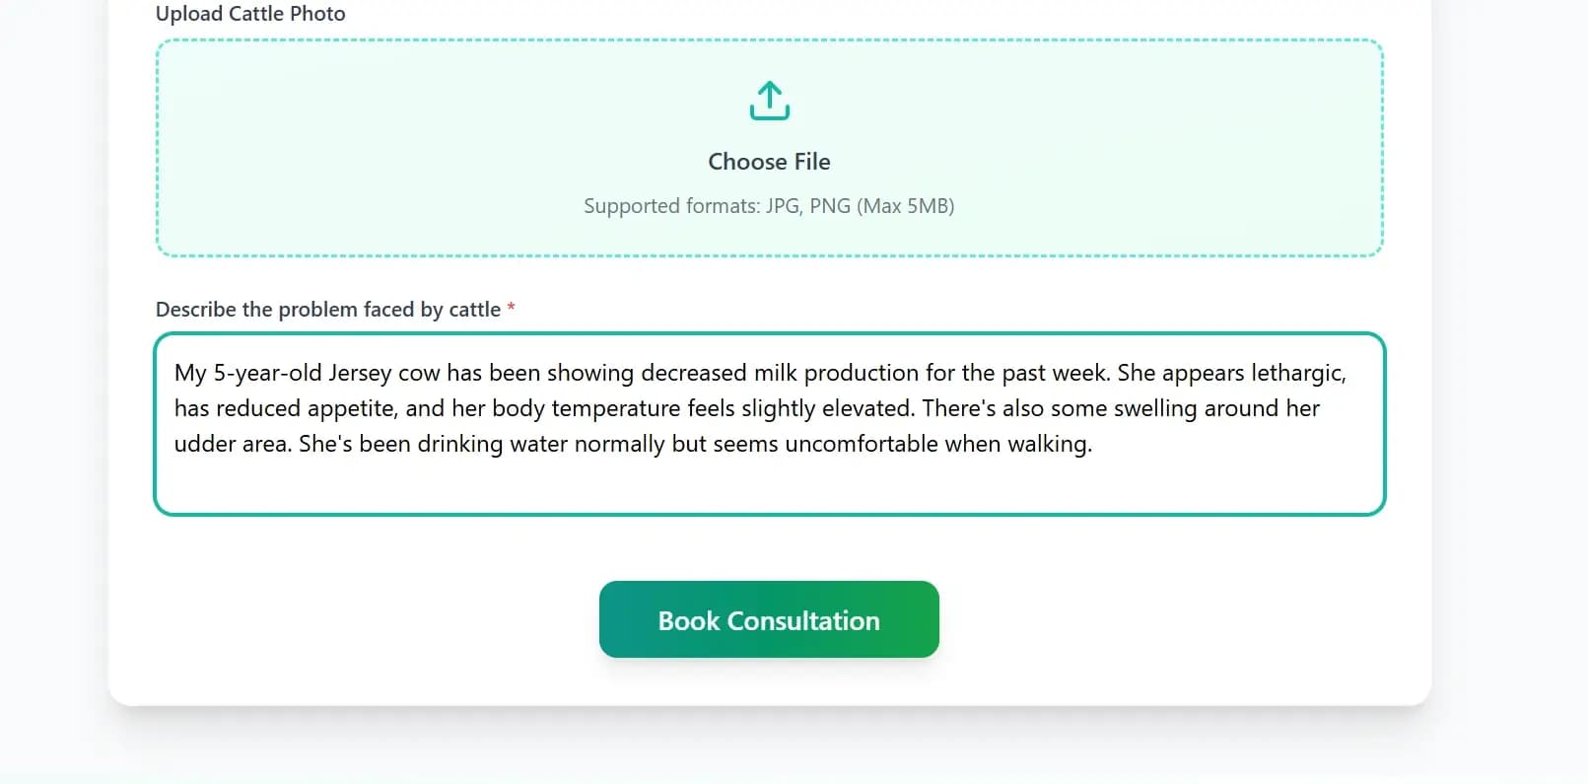This screenshot has width=1588, height=784.
Task: Place cursor in the cattle problem textbox
Action: click(769, 424)
